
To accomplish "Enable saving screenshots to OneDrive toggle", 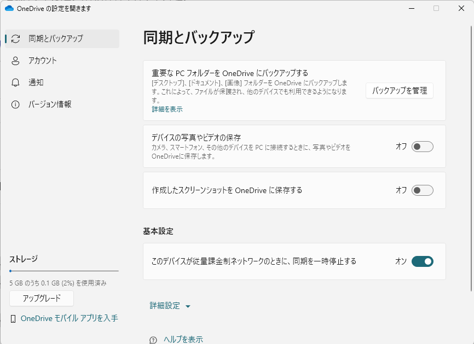I will (x=423, y=190).
